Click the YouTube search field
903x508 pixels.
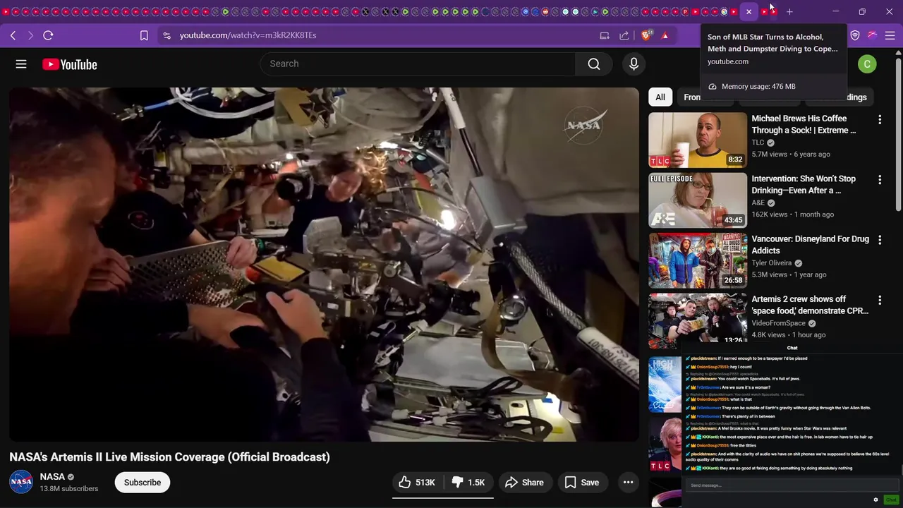click(x=418, y=64)
